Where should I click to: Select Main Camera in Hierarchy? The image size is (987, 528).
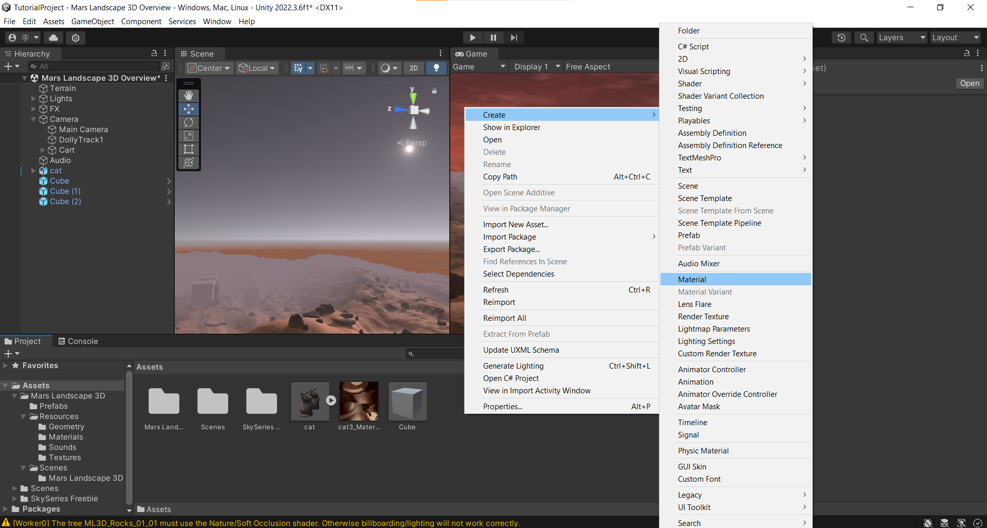(x=83, y=130)
